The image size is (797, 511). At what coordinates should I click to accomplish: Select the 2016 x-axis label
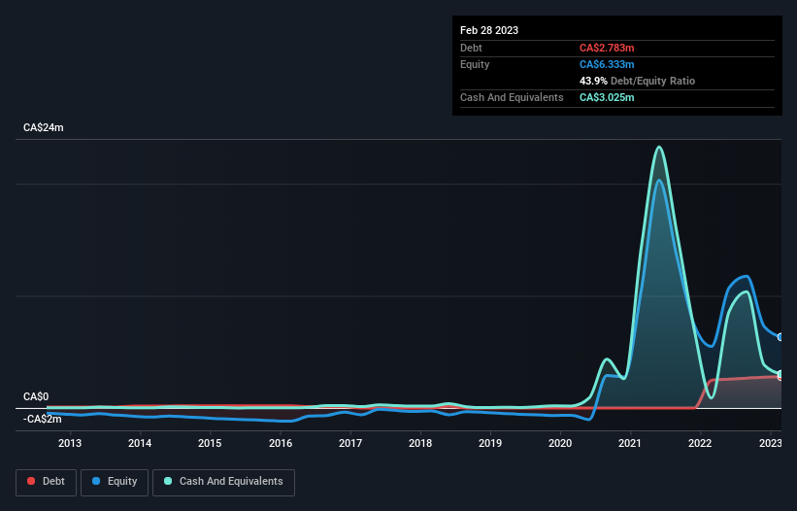(x=281, y=443)
